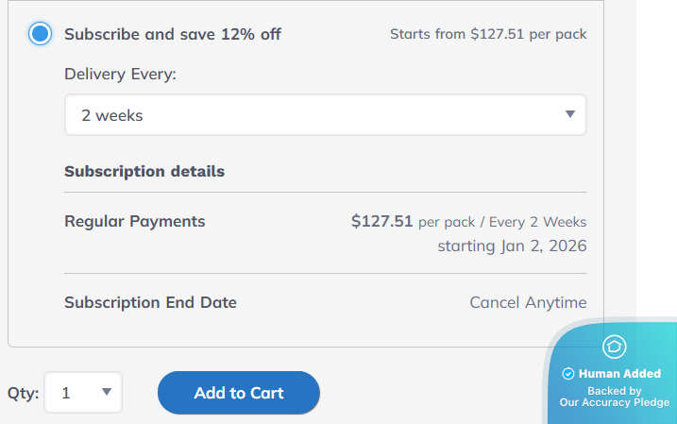Image resolution: width=677 pixels, height=424 pixels.
Task: Click the 'Subscription End Date' label
Action: [x=150, y=303]
